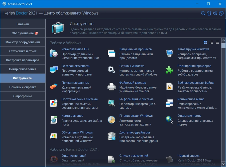This screenshot has width=226, height=167.
Task: Select Настройка параметров in sidebar
Action: pyautogui.click(x=23, y=60)
